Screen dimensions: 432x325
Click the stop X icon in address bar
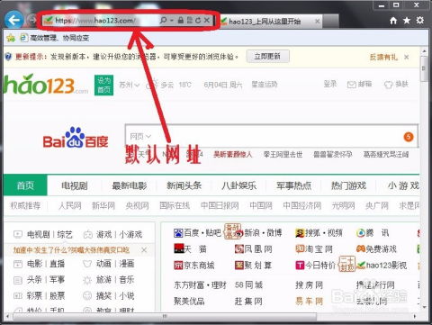point(207,21)
